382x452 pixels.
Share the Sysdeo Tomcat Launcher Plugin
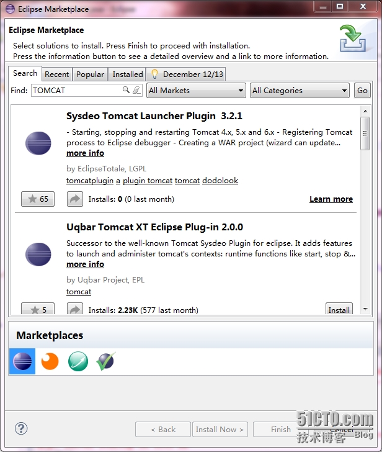click(x=75, y=199)
